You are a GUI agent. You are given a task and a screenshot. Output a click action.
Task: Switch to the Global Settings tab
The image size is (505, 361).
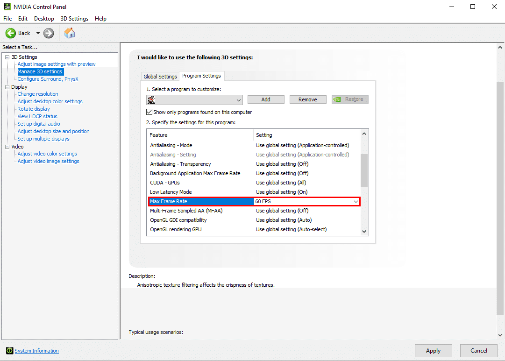pos(160,77)
